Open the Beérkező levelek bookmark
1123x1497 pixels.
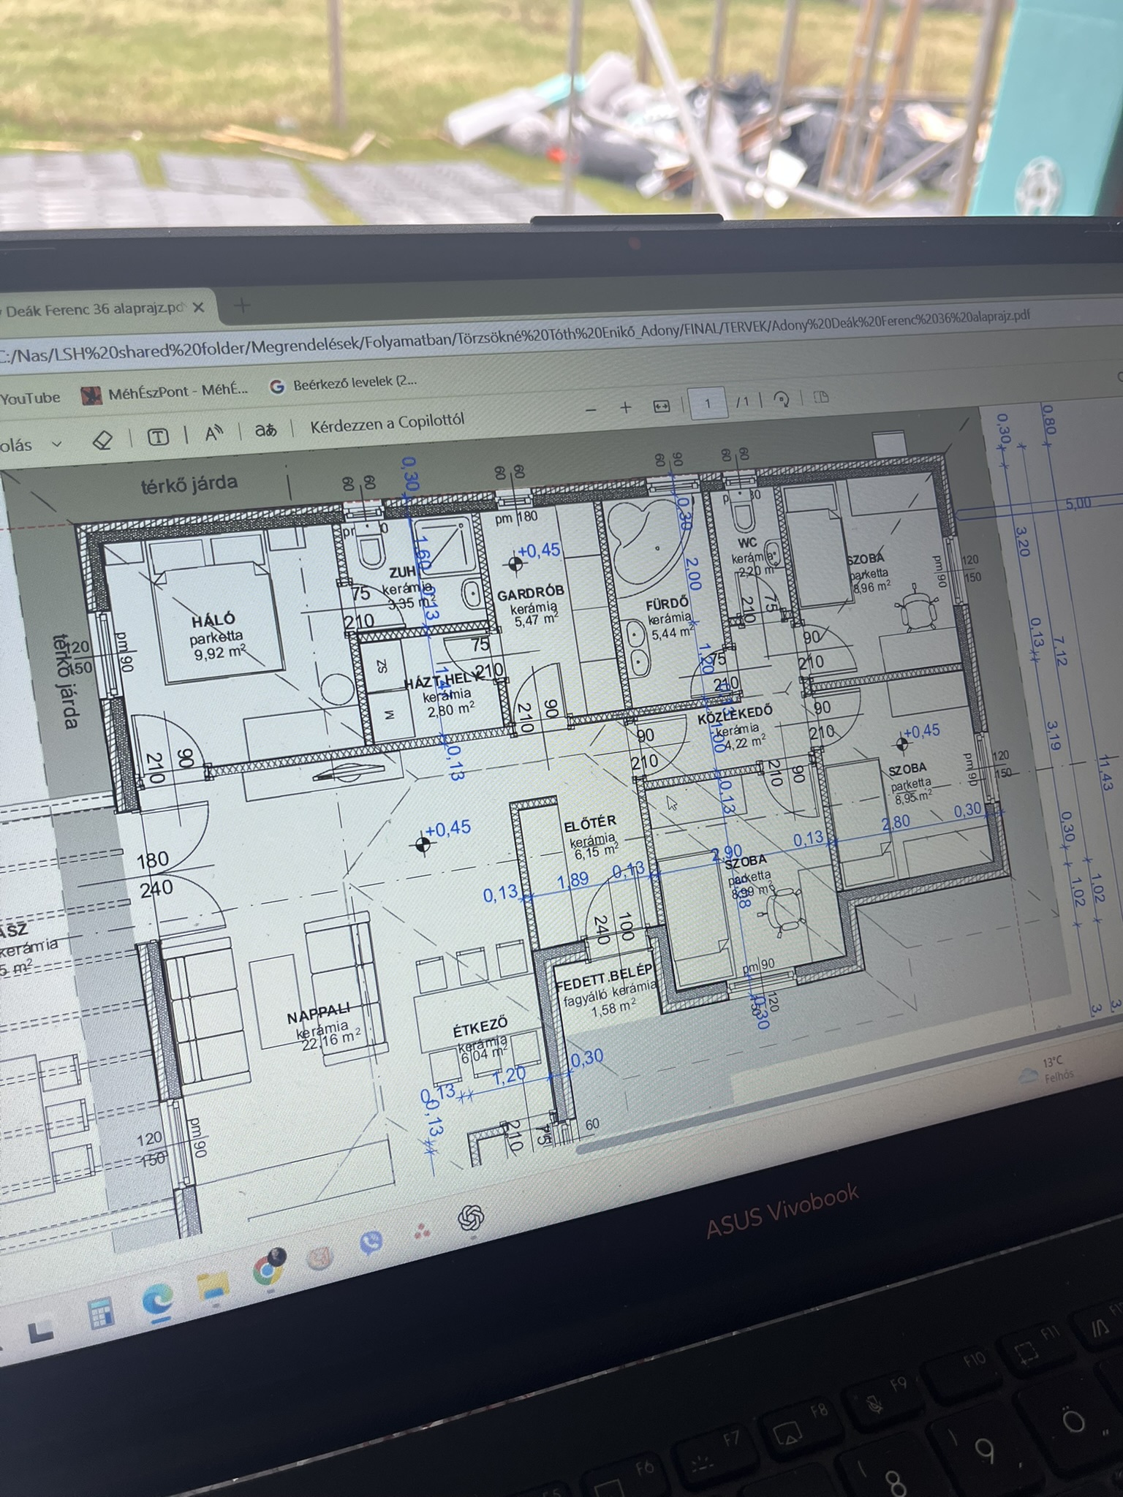coord(344,384)
